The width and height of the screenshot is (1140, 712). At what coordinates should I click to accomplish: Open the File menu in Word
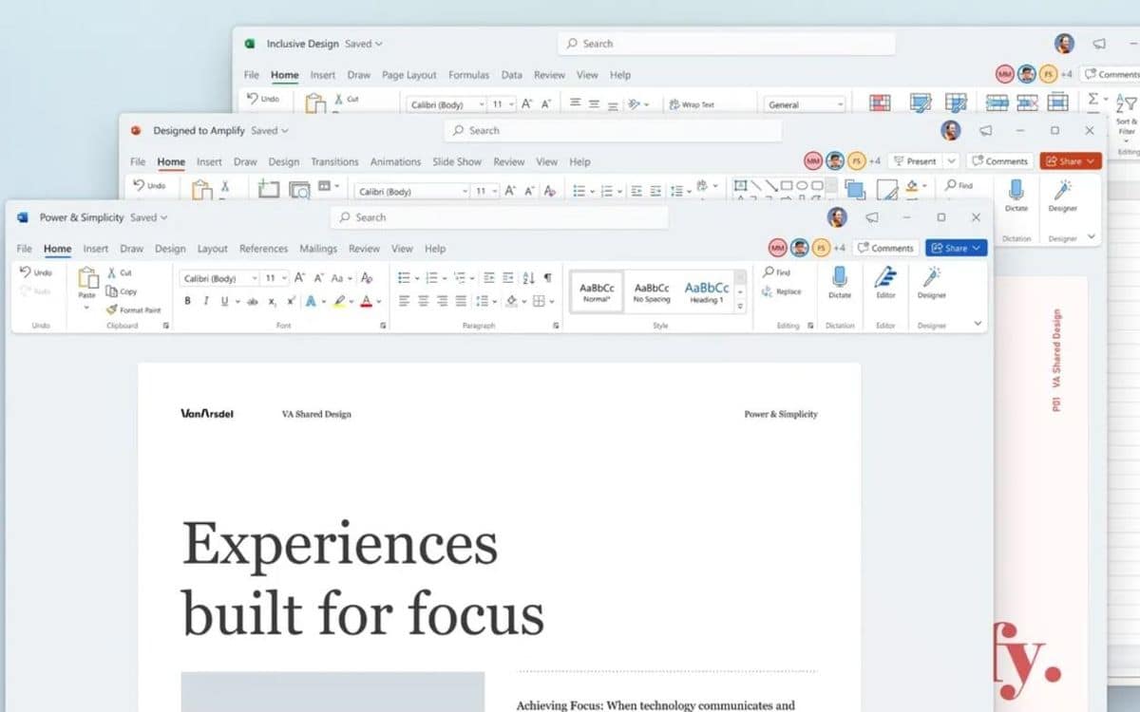tap(25, 249)
